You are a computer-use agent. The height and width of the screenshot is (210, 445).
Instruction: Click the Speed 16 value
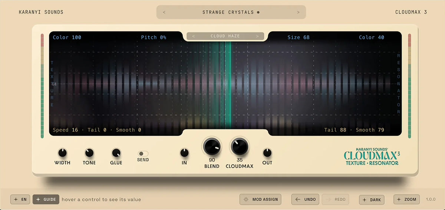(65, 130)
